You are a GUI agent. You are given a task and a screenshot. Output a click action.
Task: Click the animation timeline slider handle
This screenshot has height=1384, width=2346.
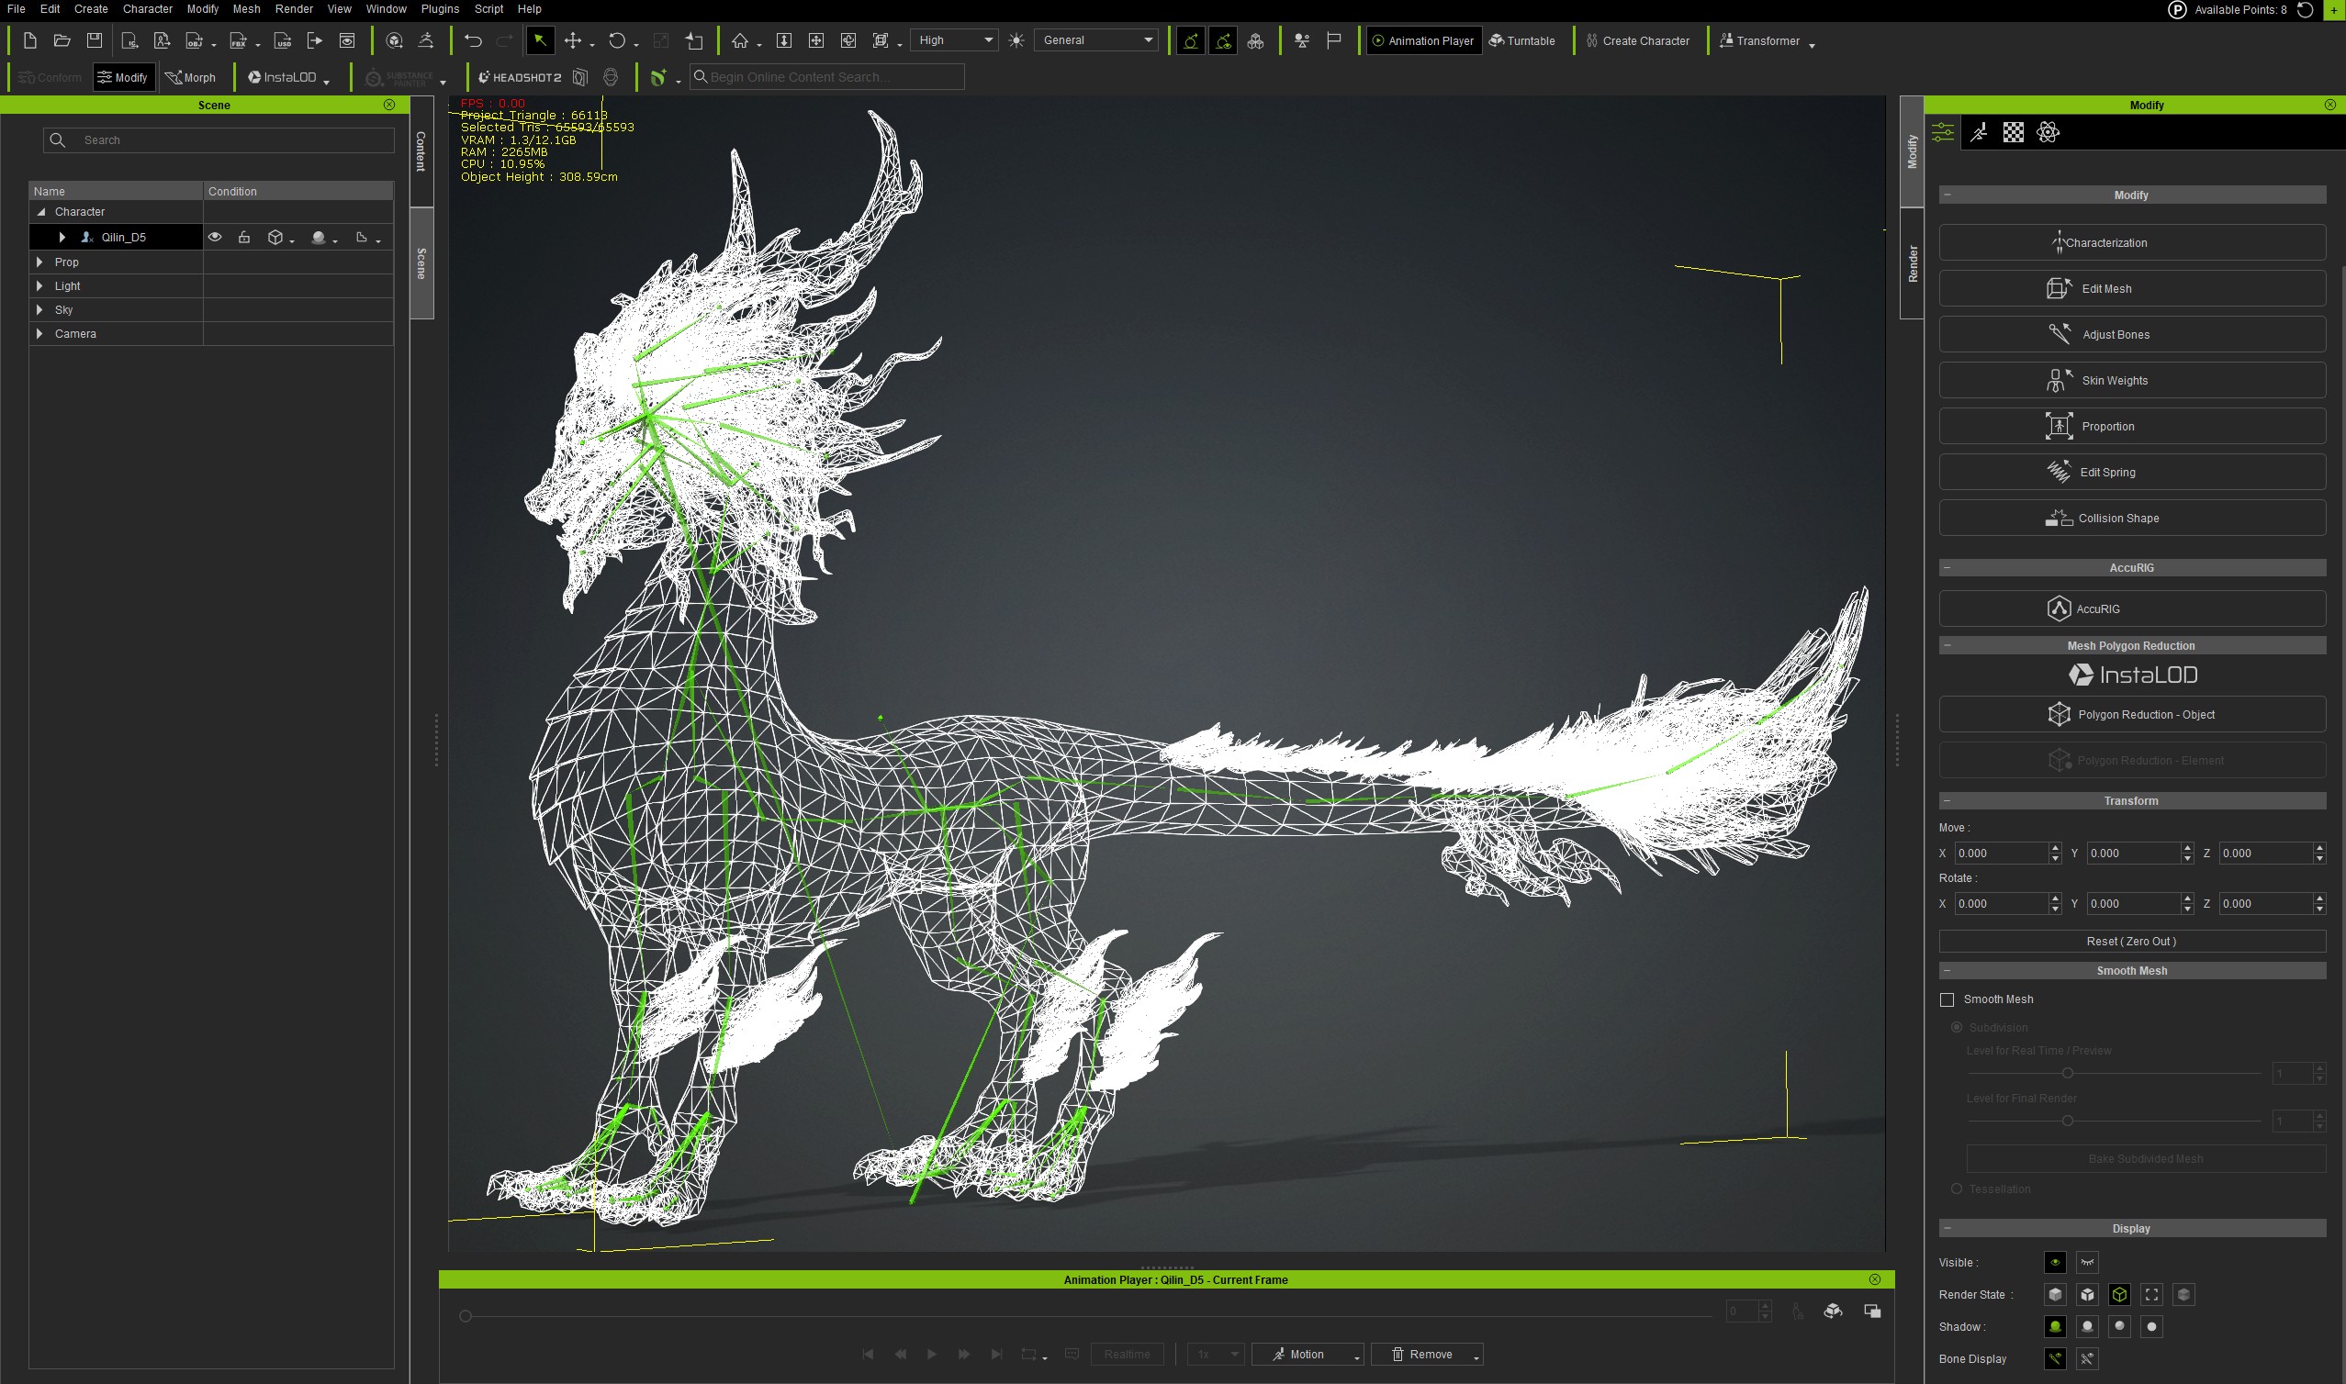click(x=466, y=1316)
